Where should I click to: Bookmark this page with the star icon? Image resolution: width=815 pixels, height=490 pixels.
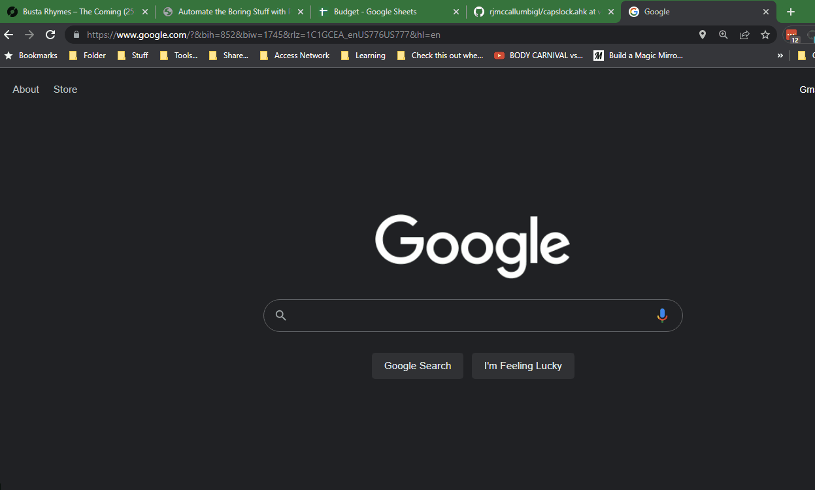tap(765, 35)
